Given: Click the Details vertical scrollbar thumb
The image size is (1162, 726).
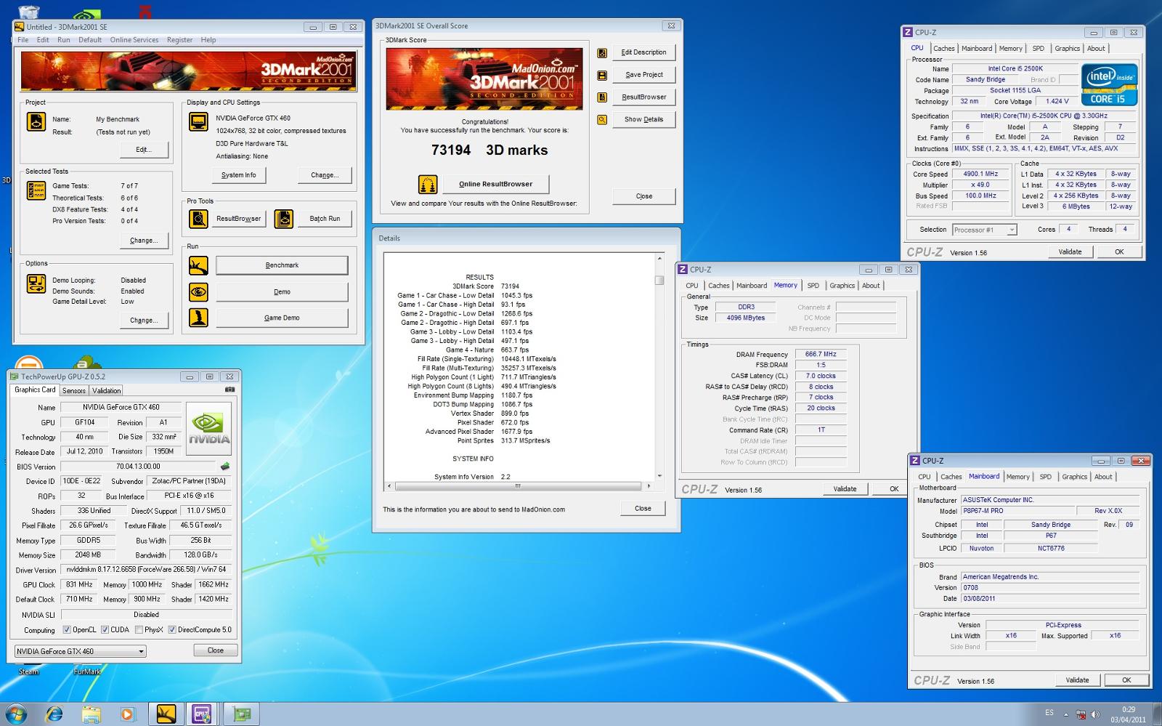Looking at the screenshot, I should pos(659,280).
